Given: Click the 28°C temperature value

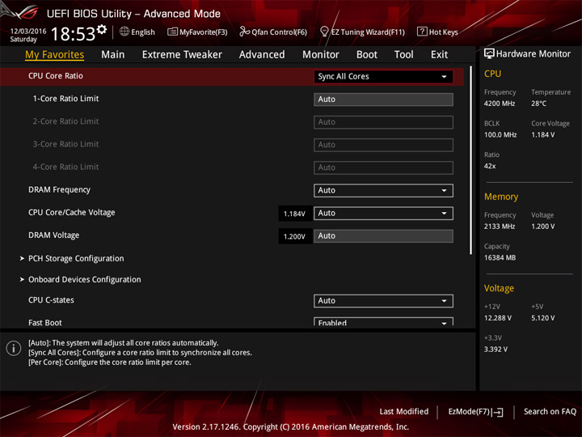Looking at the screenshot, I should 538,104.
